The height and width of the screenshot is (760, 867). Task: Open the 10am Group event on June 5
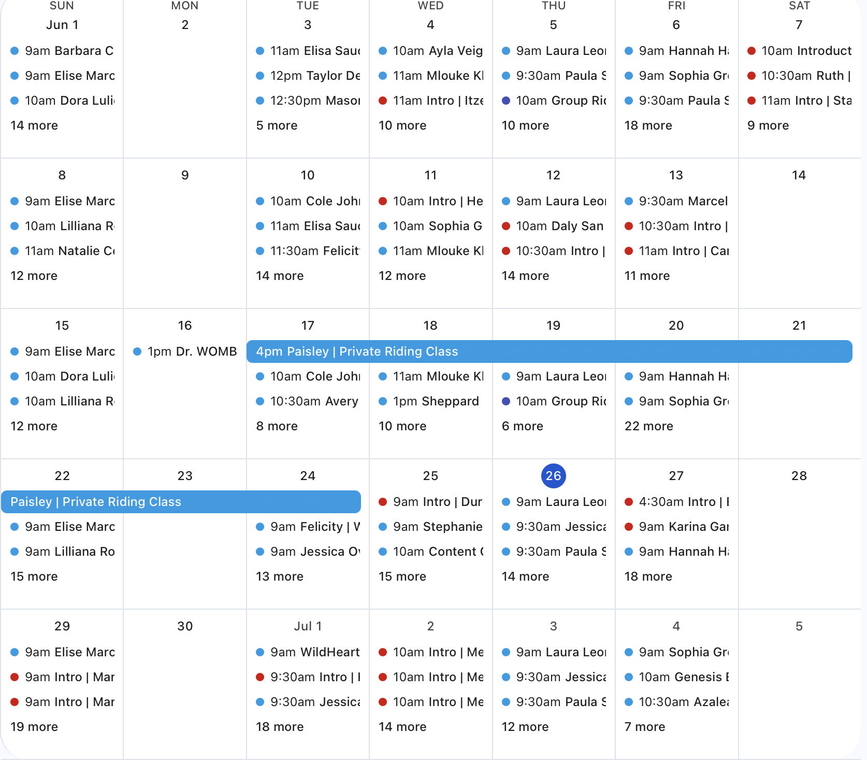click(x=560, y=101)
